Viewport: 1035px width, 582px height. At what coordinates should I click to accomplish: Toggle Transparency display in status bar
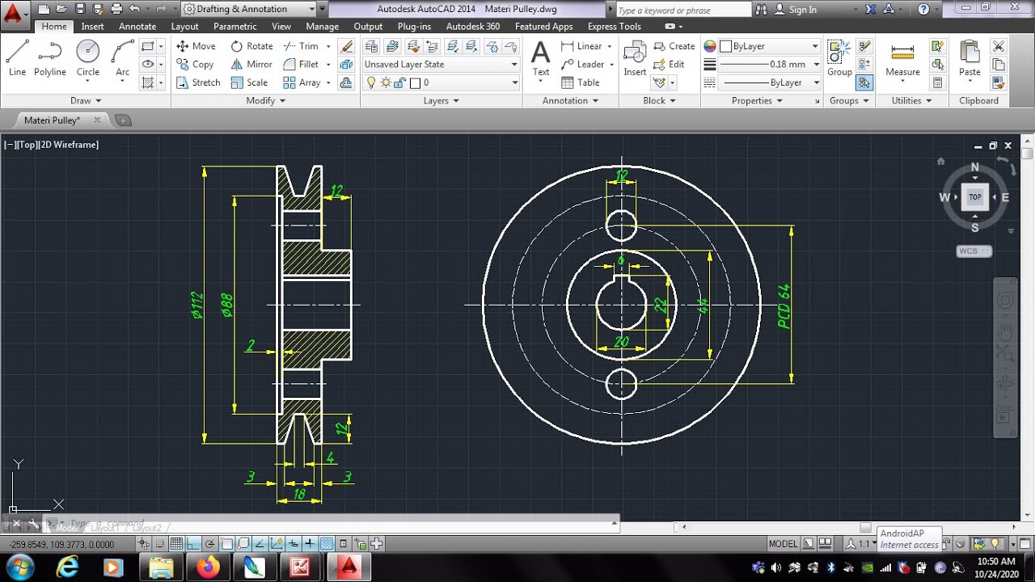[327, 543]
